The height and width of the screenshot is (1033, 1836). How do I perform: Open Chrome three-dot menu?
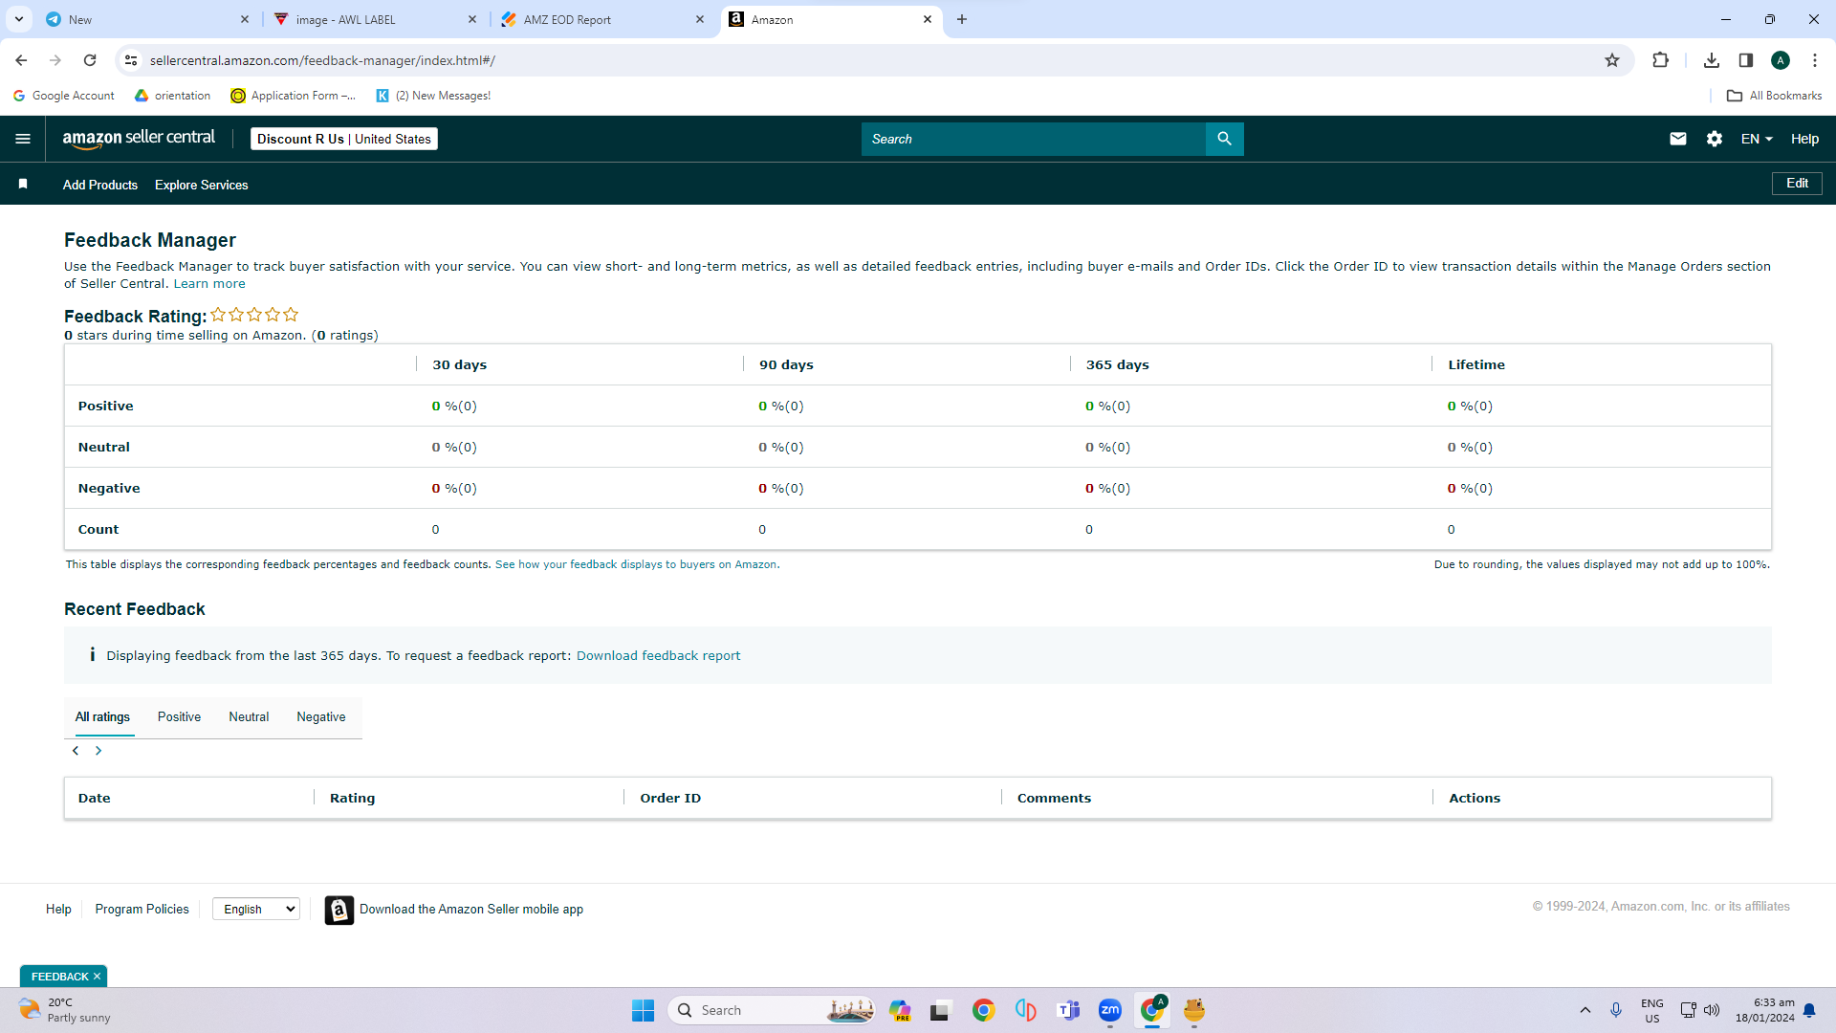click(x=1815, y=60)
